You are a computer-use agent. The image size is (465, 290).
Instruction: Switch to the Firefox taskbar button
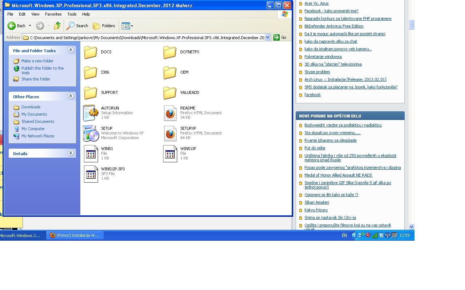75,235
